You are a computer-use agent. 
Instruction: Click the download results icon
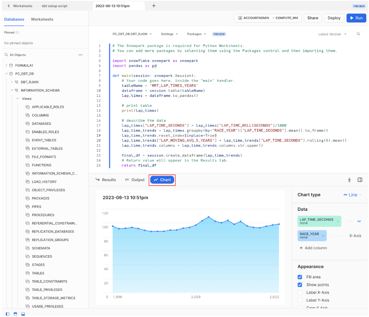(x=349, y=180)
